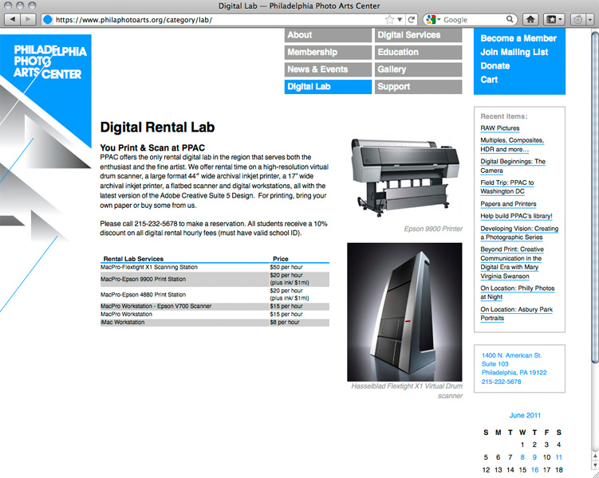This screenshot has height=478, width=599.
Task: Click MacPro-Epson 9900 Print Station row
Action: click(x=215, y=280)
